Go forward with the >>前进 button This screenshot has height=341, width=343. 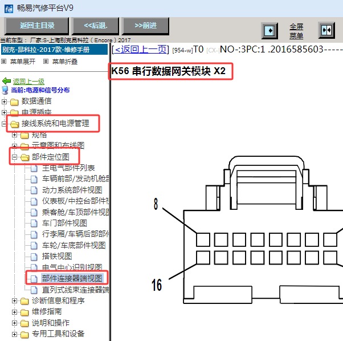tap(145, 26)
